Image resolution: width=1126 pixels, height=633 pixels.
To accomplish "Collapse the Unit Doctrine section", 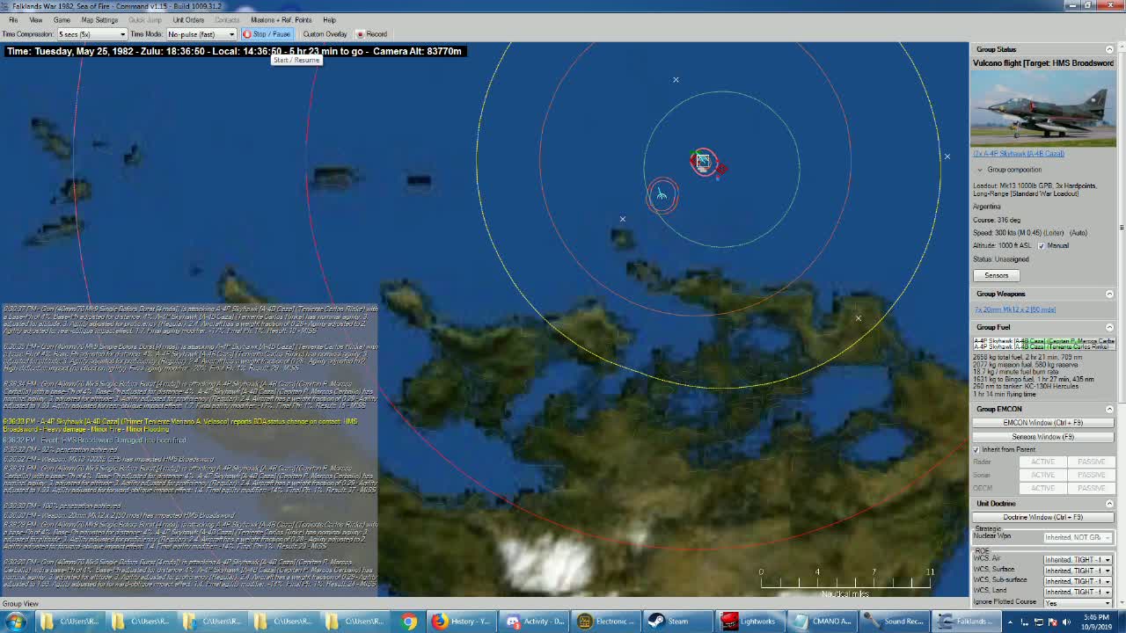I will 1109,504.
